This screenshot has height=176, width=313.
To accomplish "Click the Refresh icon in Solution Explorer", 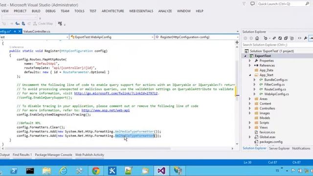I will coord(280,38).
